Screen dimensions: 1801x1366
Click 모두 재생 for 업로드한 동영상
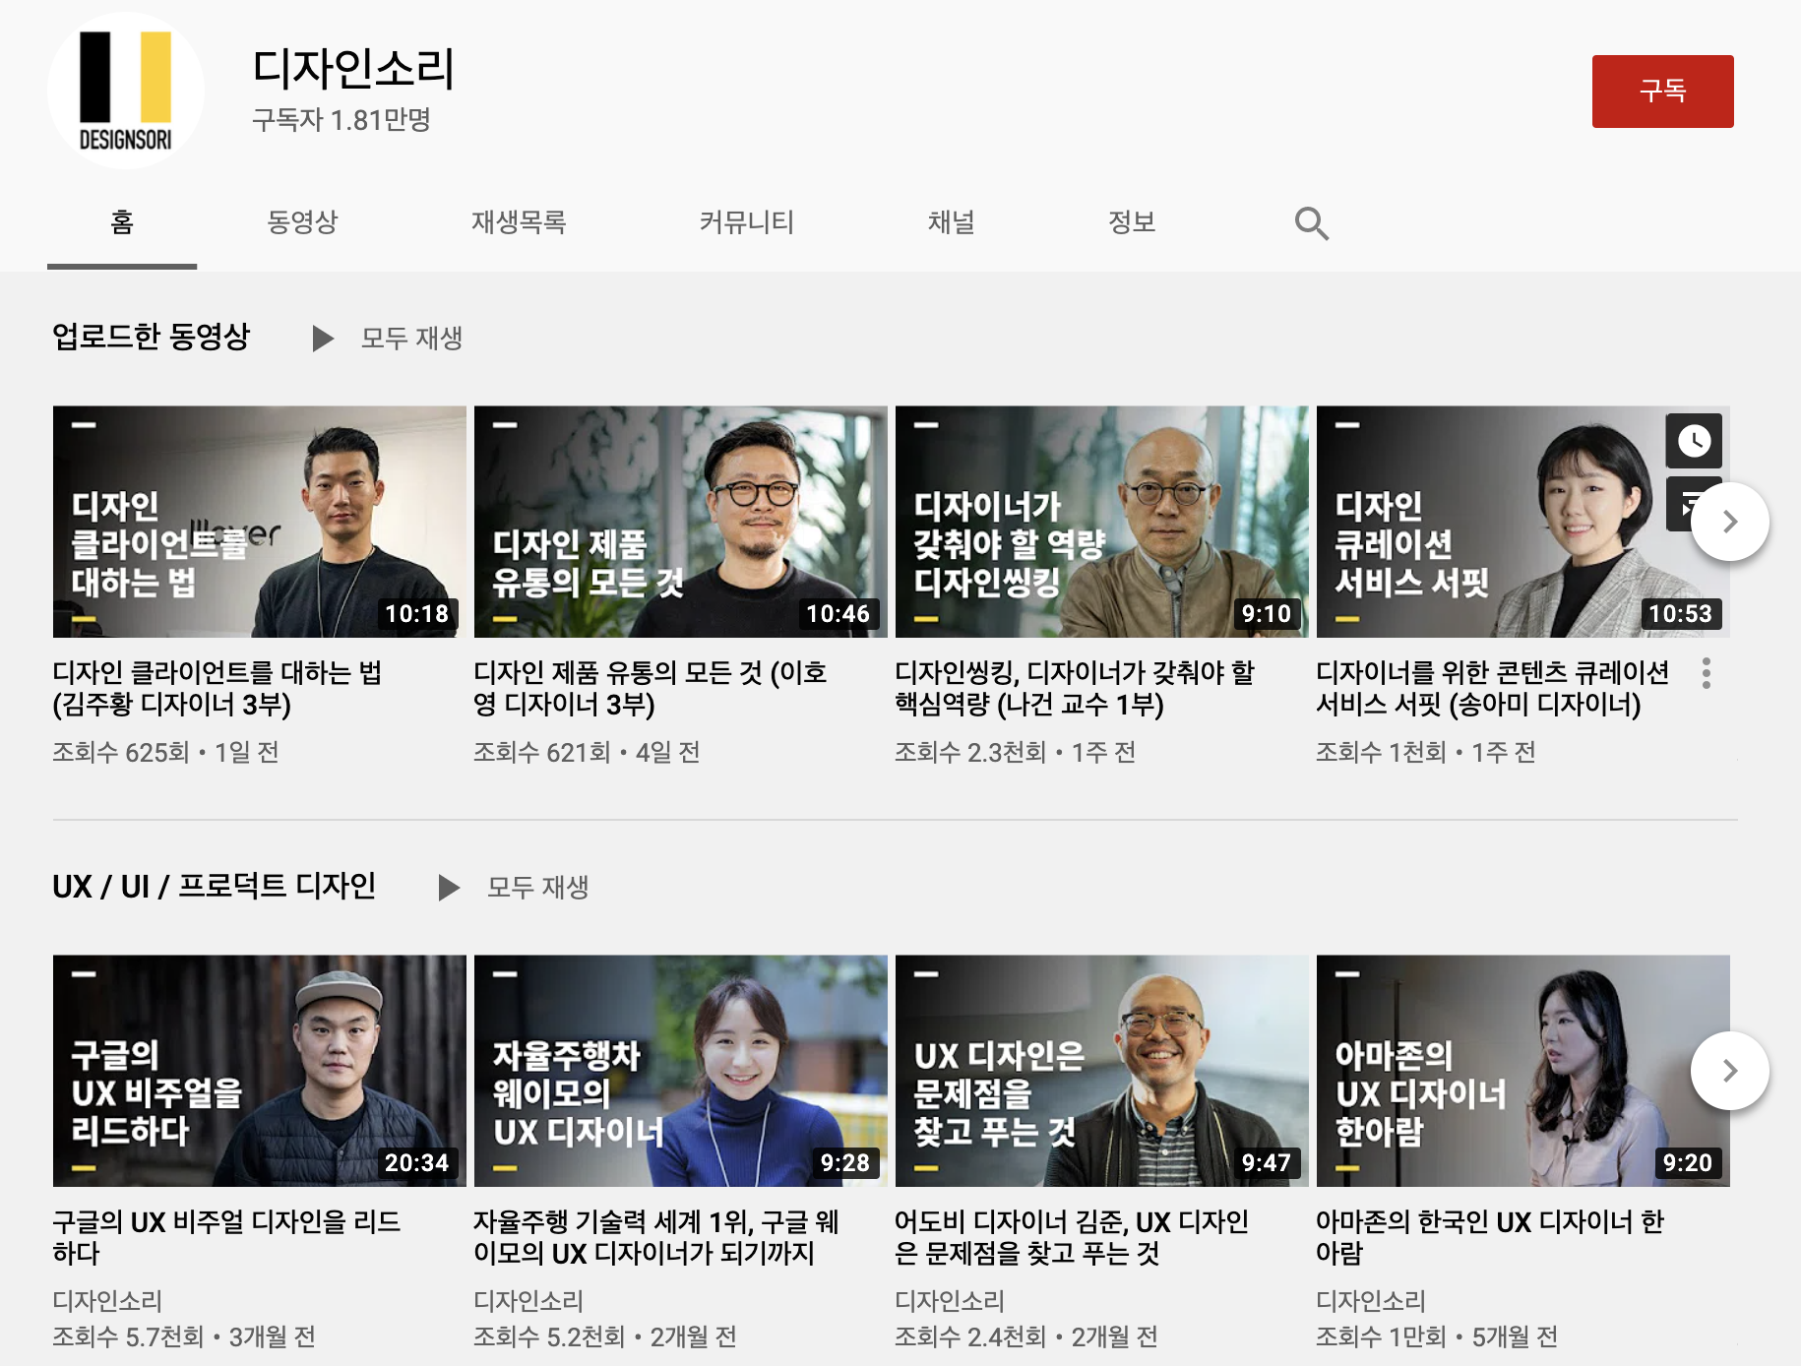tap(411, 339)
